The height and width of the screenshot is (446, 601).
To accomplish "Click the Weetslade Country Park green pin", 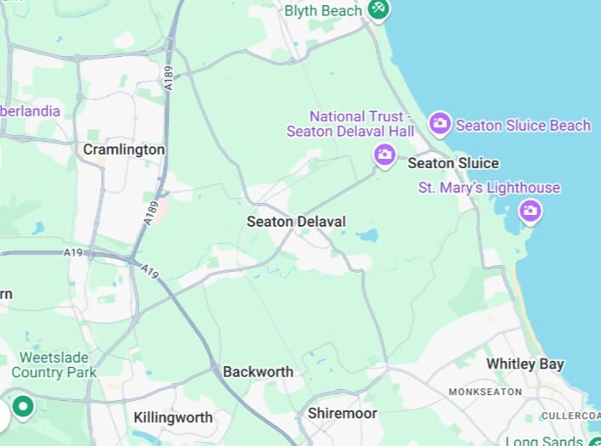I will click(x=23, y=408).
